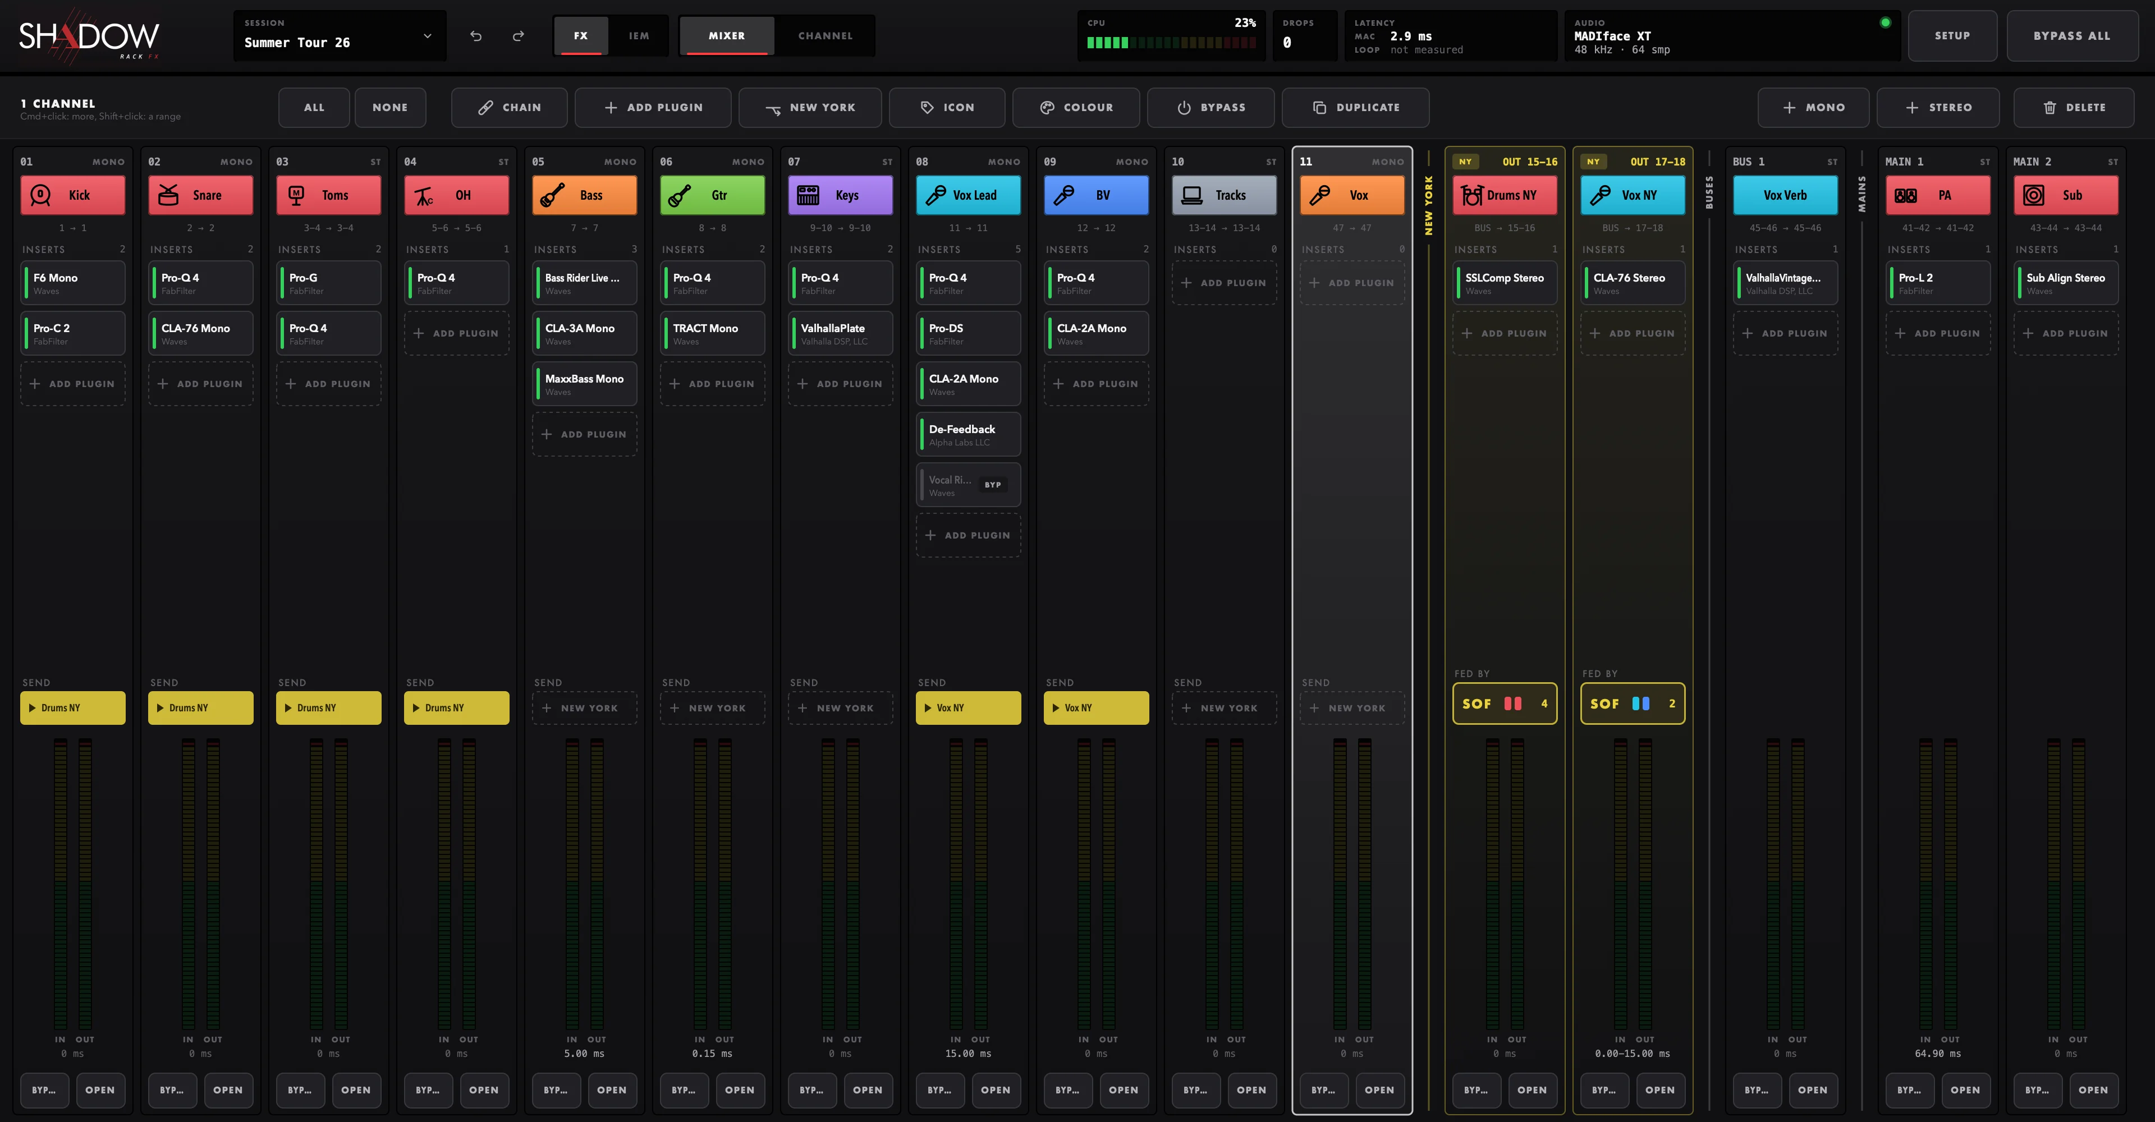
Task: Click the PA speakers icon
Action: pyautogui.click(x=1906, y=195)
